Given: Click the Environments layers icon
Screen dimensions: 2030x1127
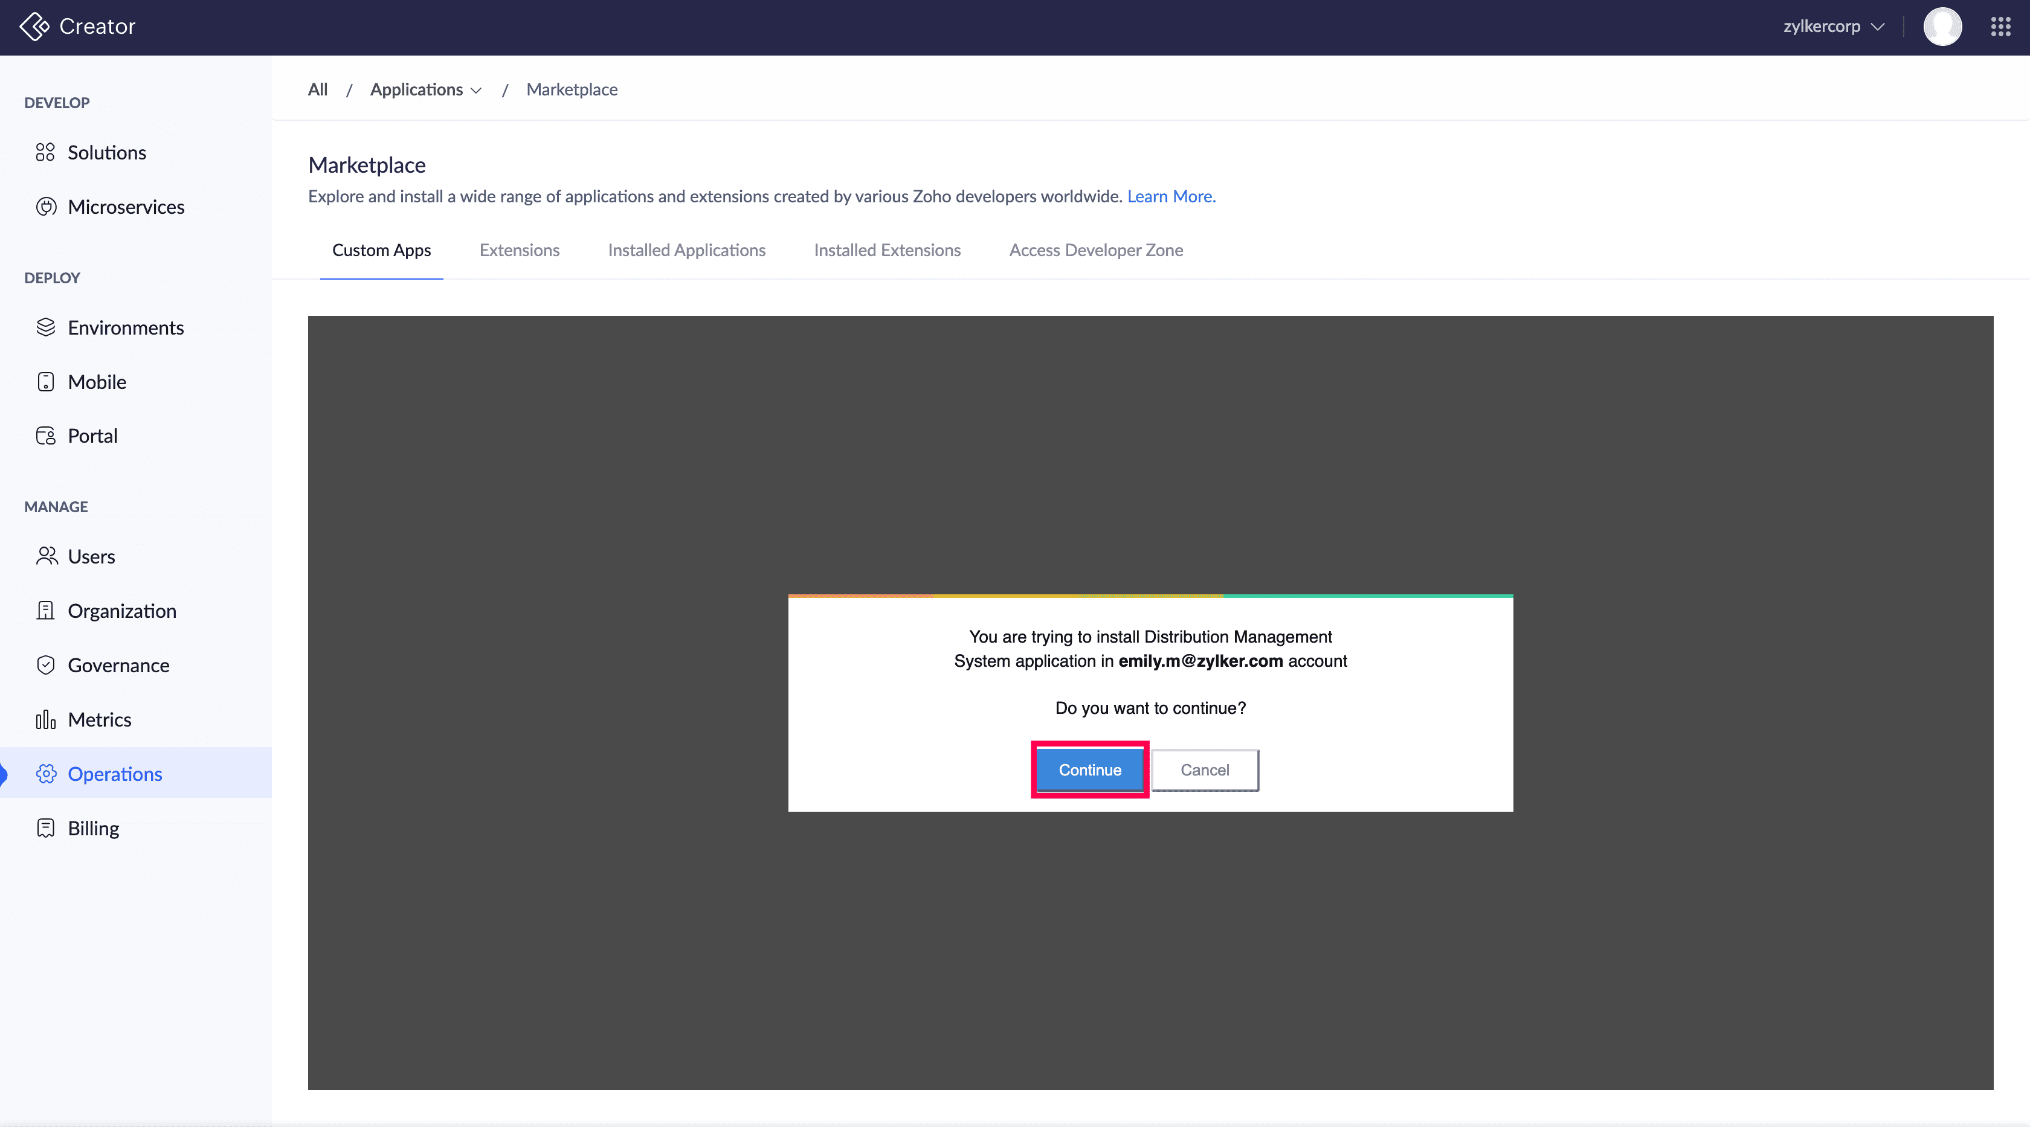Looking at the screenshot, I should 46,327.
